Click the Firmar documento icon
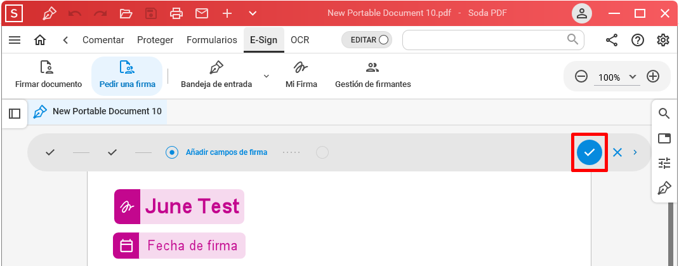The height and width of the screenshot is (266, 679). click(47, 67)
